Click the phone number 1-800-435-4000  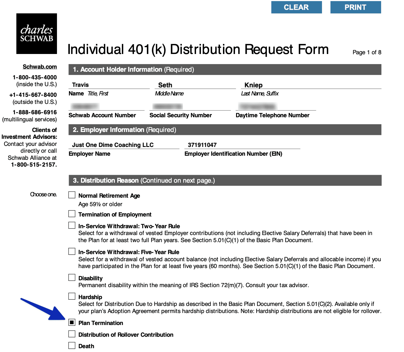coord(35,77)
